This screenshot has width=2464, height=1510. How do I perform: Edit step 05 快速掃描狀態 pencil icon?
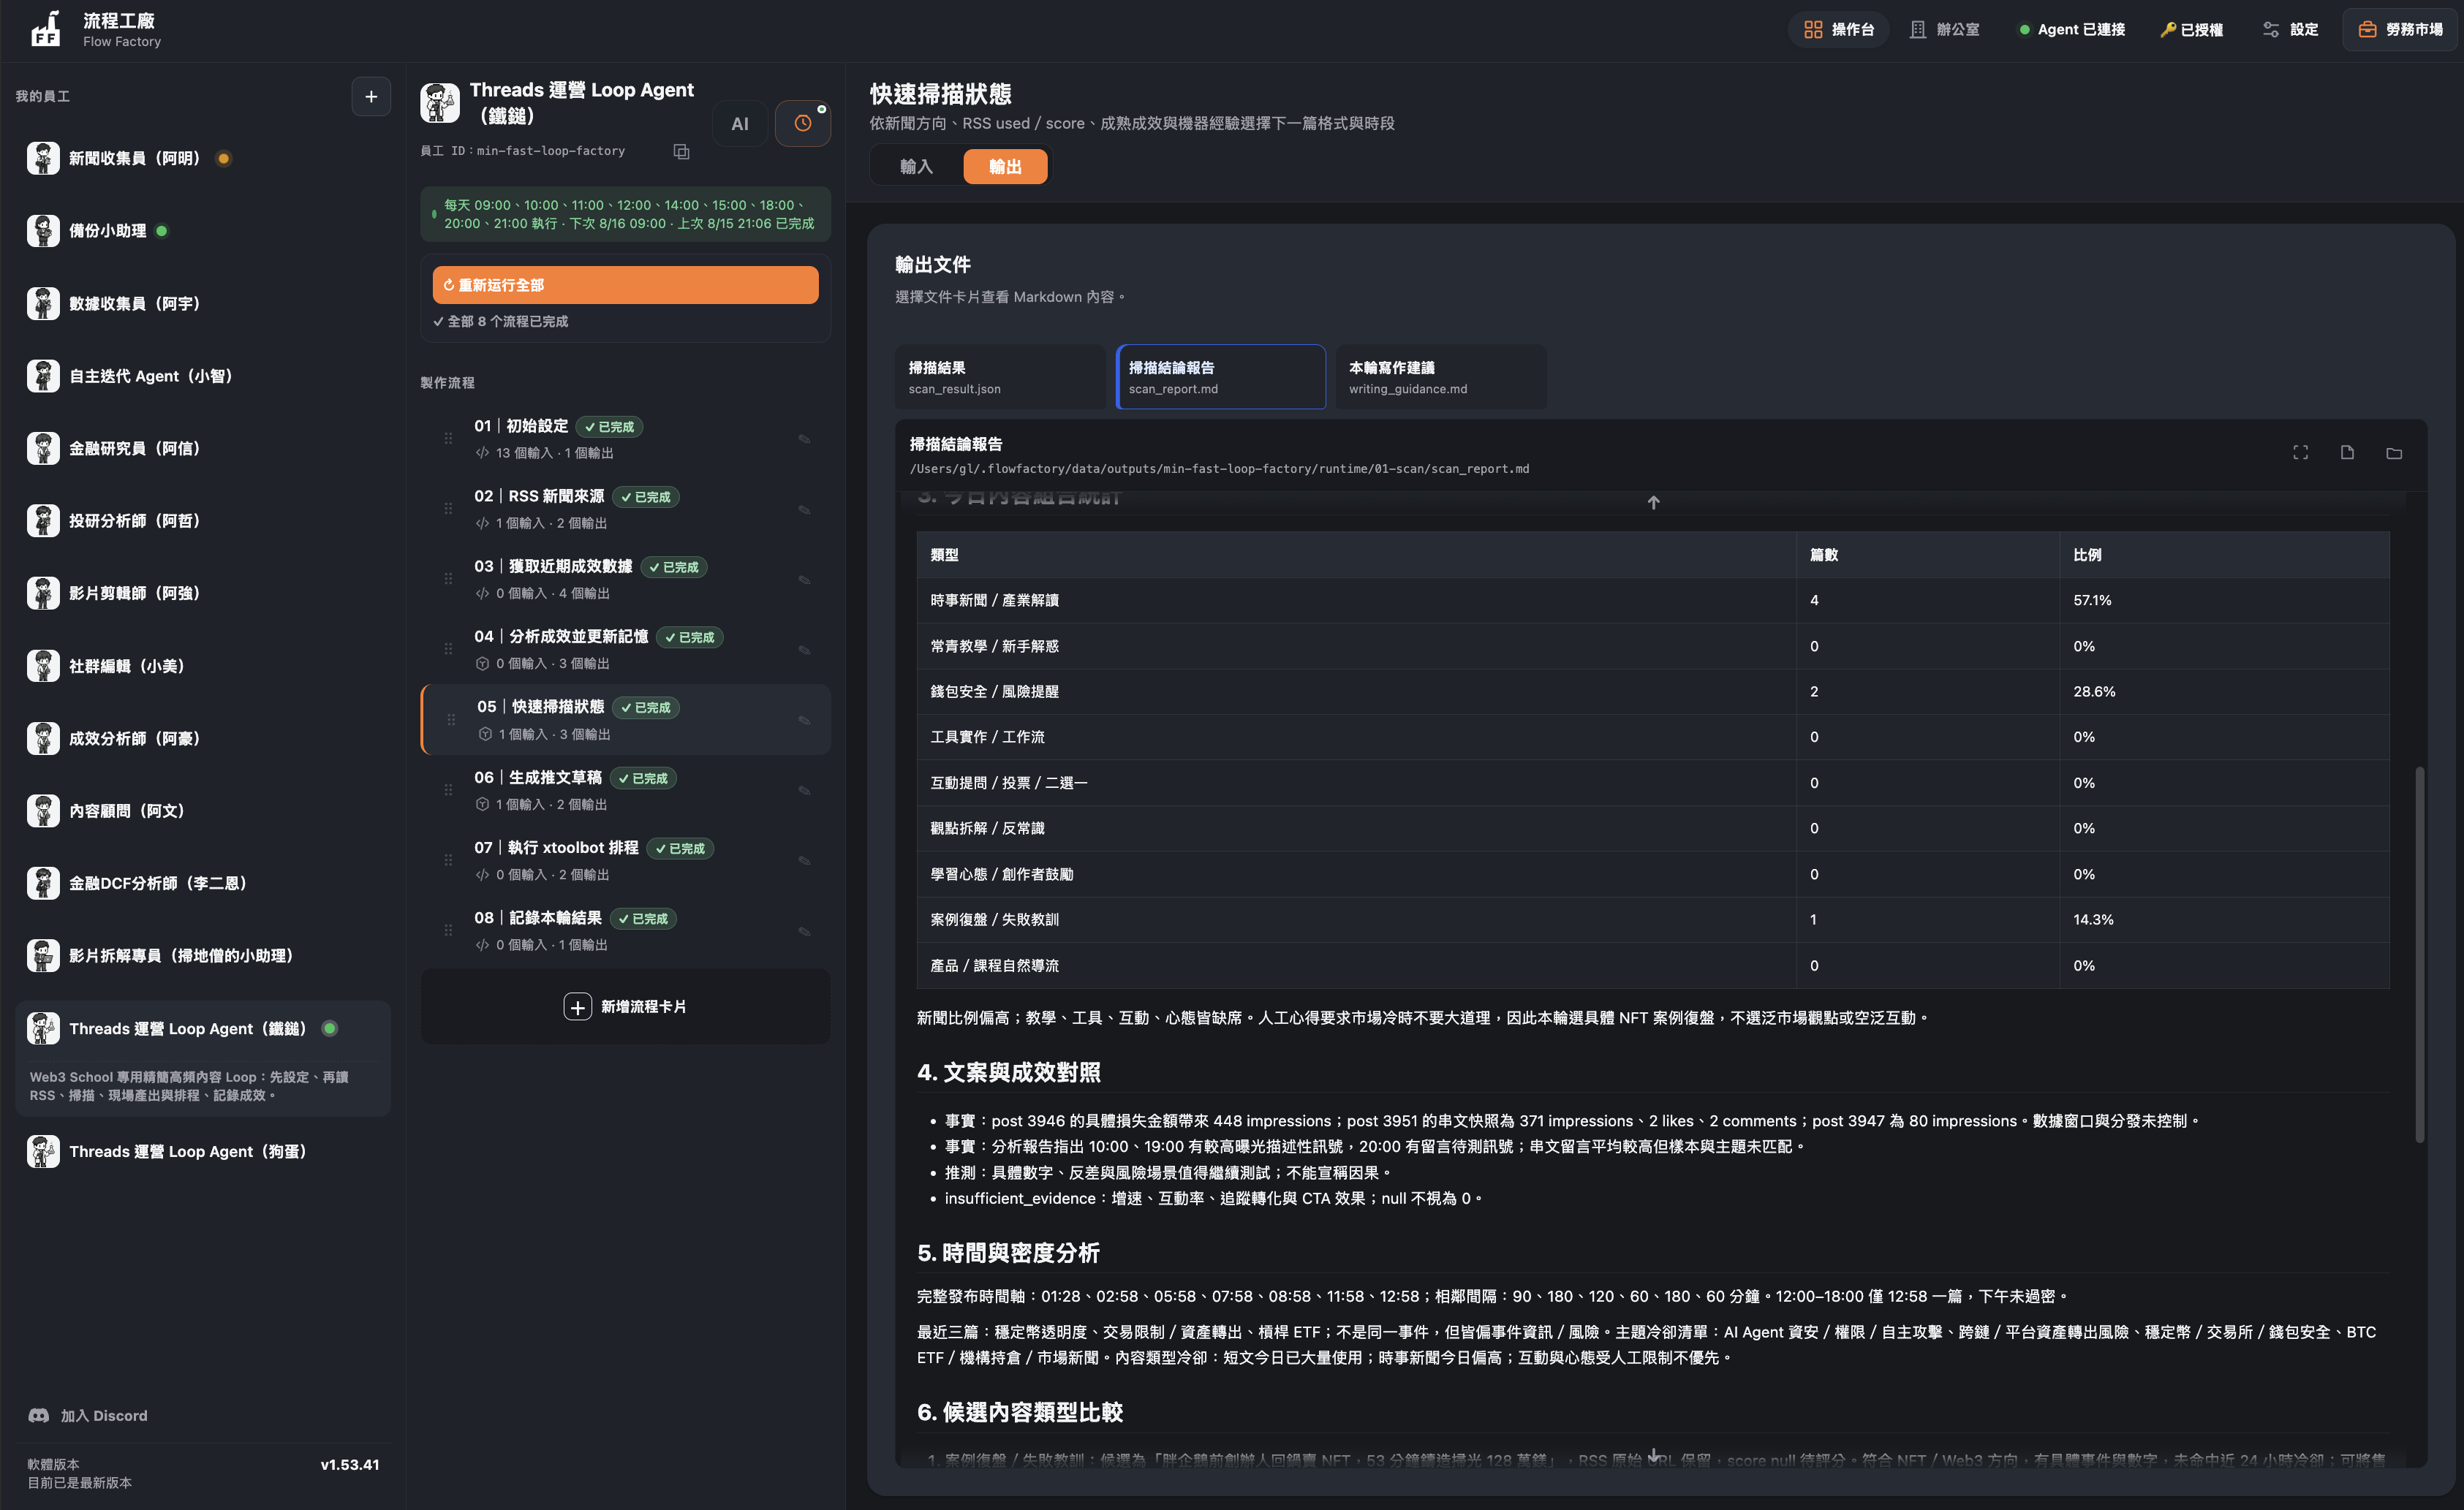pos(804,721)
